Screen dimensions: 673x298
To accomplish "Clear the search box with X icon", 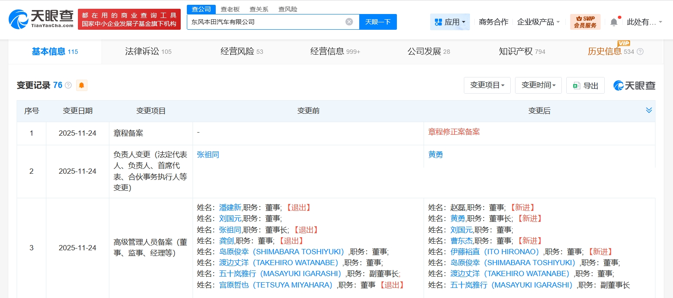I will click(x=349, y=22).
